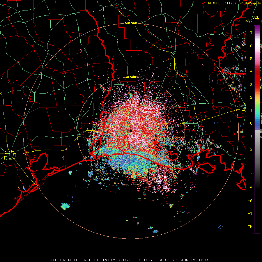Click the 5 value on the color scale
The image size is (262, 262).
point(251,59)
